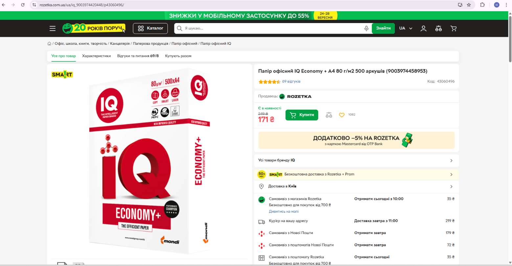Click the home icon in the breadcrumbs

click(49, 43)
